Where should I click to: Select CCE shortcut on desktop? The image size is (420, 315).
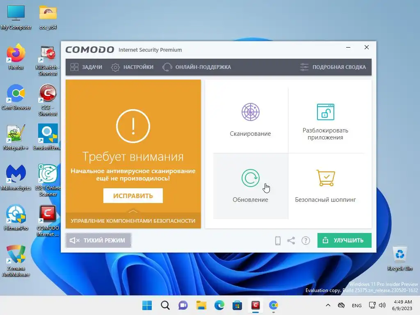(x=48, y=100)
